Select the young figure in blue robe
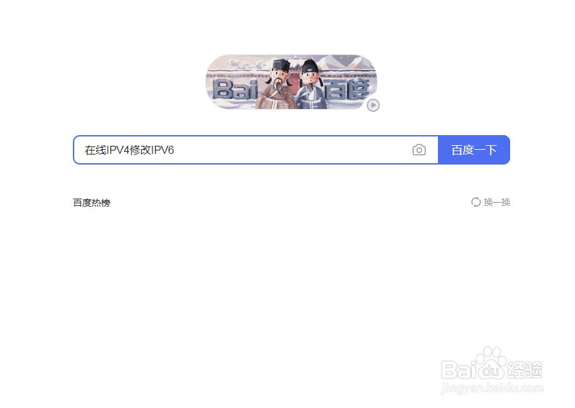Viewport: 575px width, 408px height. click(x=311, y=85)
